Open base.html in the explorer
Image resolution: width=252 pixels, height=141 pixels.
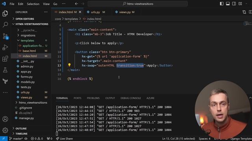coord(31,51)
